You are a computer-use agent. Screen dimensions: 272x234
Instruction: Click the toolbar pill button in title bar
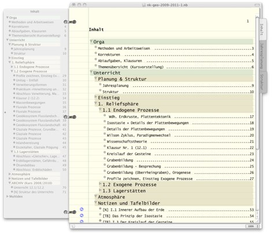coord(257,5)
